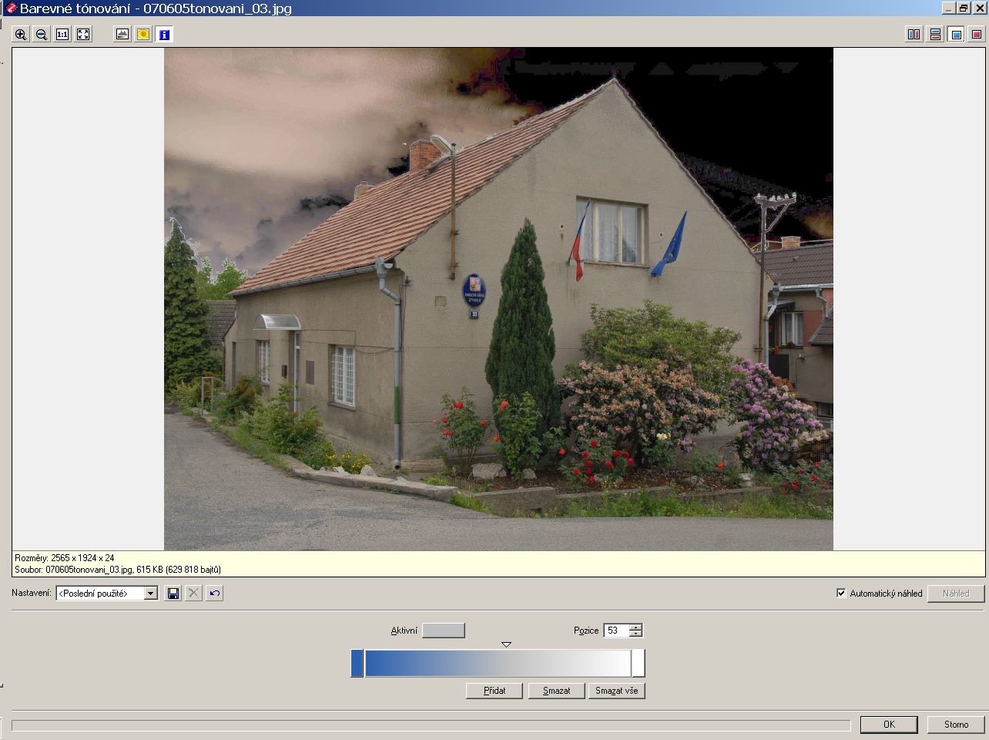Set zoom to 1:1 actual size

(x=62, y=35)
